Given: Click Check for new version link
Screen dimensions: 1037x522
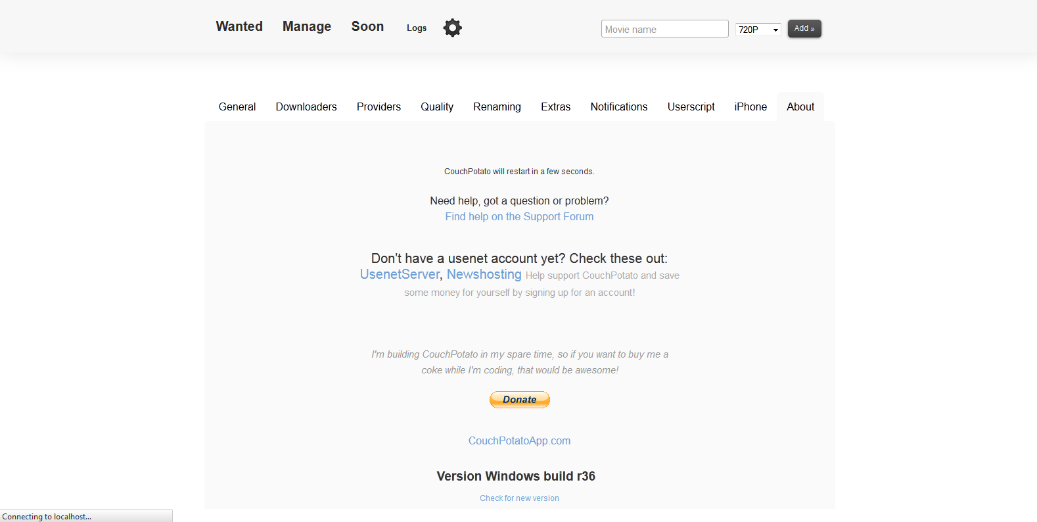Looking at the screenshot, I should (x=519, y=498).
